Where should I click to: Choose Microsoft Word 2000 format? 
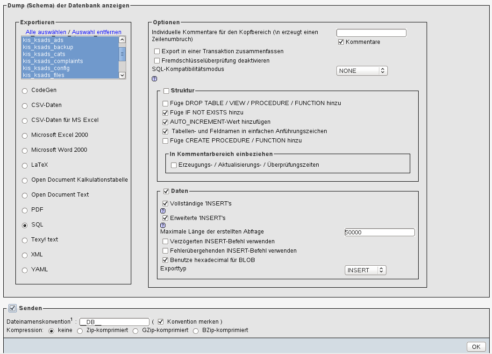click(25, 151)
